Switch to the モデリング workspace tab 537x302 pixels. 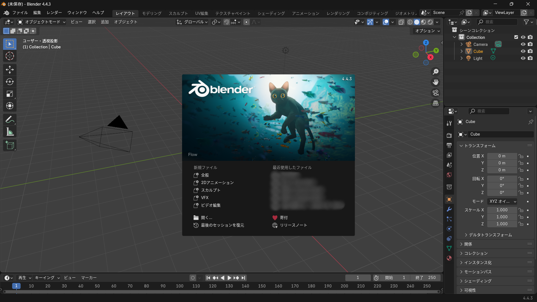point(152,13)
